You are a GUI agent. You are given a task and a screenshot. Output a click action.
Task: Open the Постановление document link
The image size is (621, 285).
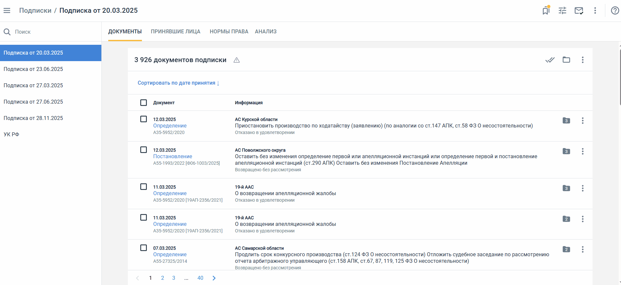click(x=173, y=157)
